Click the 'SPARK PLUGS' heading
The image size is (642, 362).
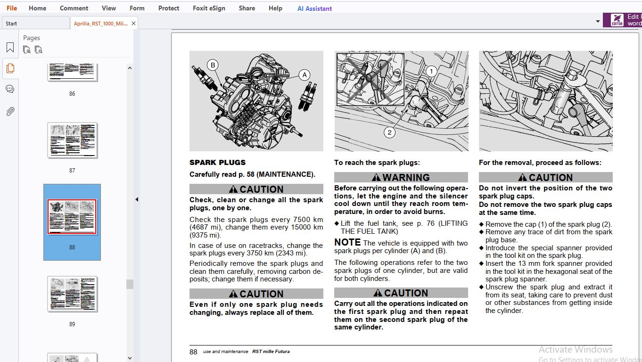[217, 163]
